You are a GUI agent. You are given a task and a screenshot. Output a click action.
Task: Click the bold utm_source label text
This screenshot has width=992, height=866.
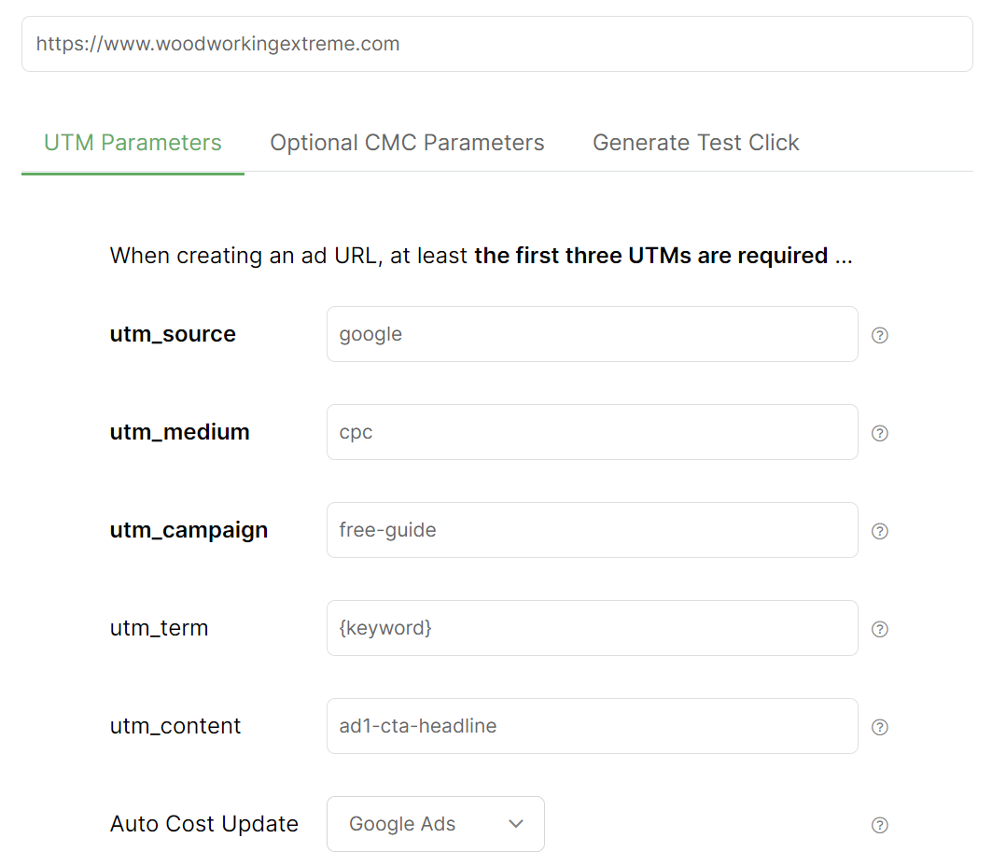point(173,334)
